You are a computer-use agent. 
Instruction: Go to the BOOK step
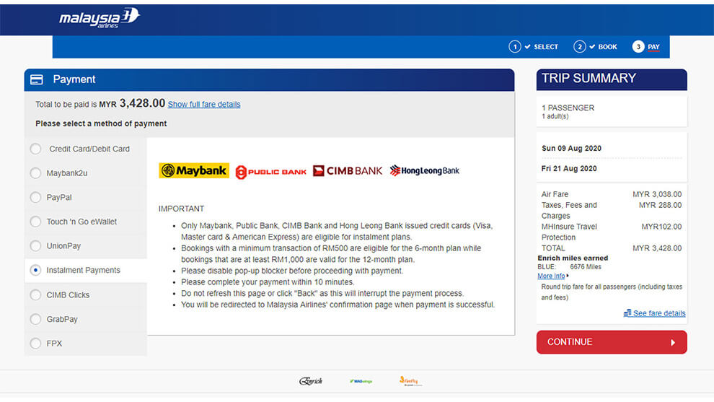[607, 46]
